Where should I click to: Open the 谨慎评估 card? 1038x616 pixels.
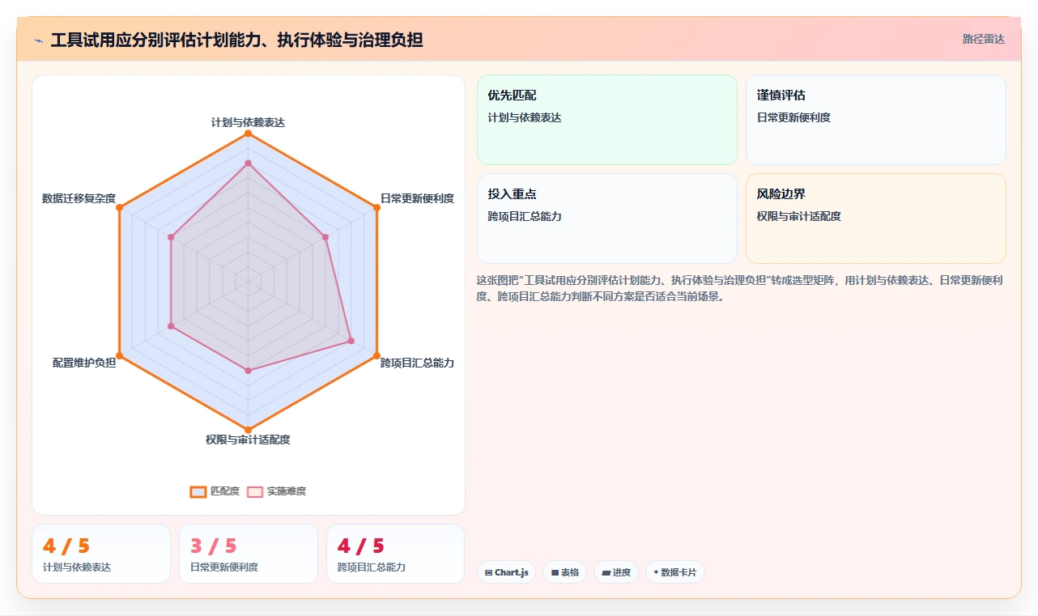coord(876,120)
